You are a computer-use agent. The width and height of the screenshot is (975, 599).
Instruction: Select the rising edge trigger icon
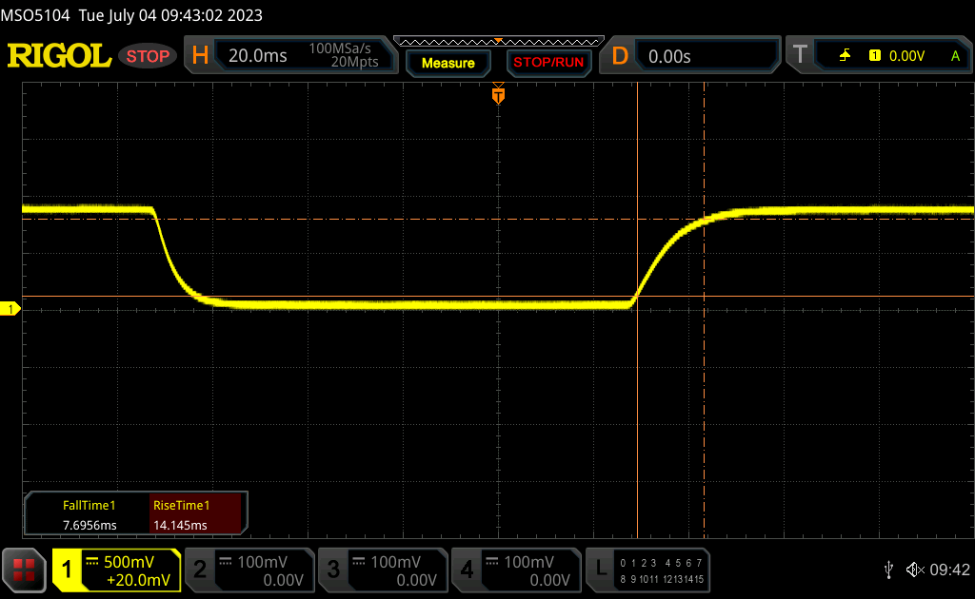tap(845, 56)
